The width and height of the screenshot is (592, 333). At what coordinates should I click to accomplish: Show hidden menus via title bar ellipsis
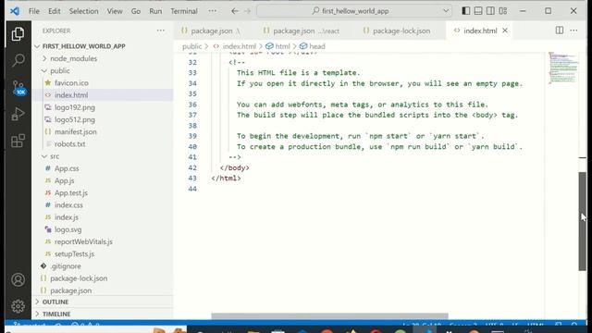213,11
